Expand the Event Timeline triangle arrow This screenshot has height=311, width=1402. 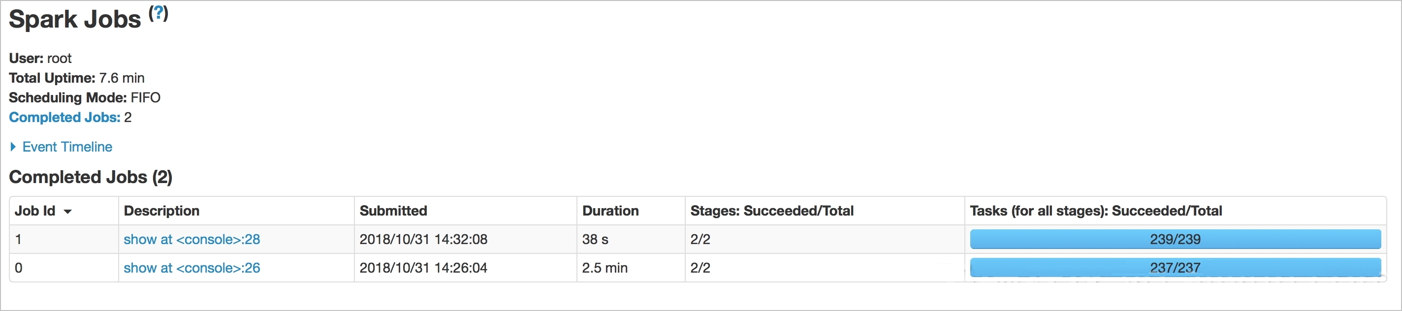[x=13, y=147]
